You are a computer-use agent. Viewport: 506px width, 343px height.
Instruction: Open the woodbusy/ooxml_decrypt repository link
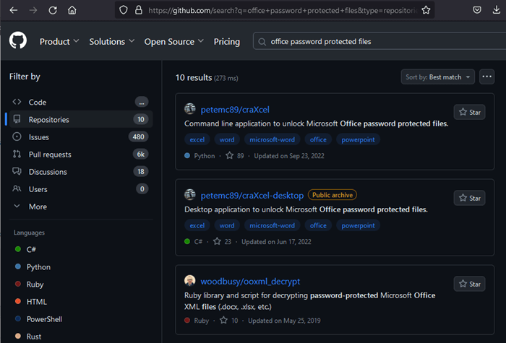[250, 282]
